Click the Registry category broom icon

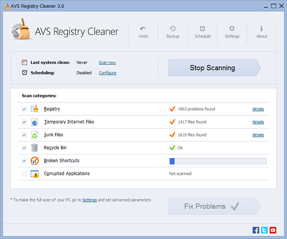35,109
